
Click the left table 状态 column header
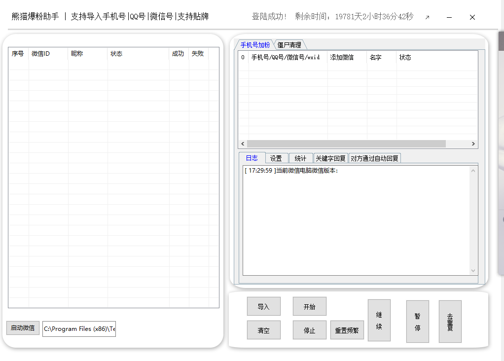(x=138, y=54)
